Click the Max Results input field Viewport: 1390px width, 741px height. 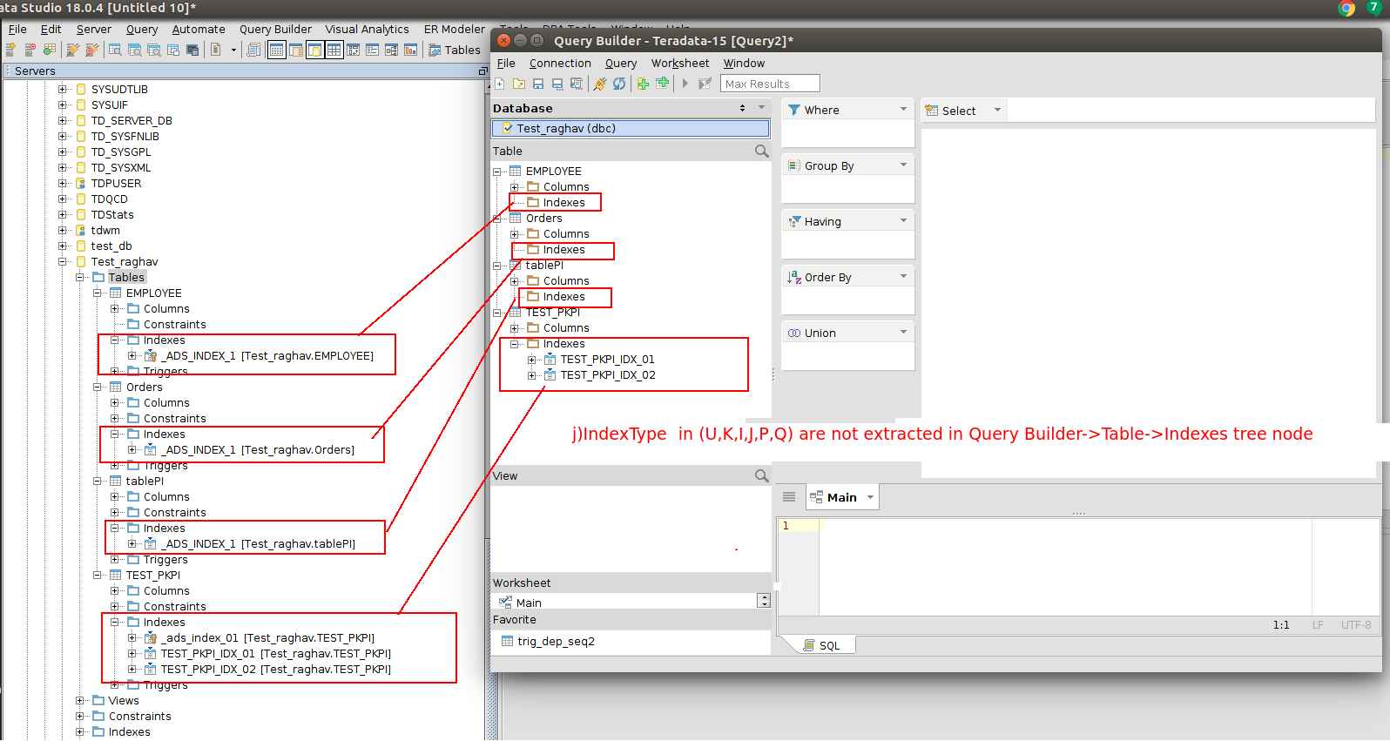tap(770, 84)
